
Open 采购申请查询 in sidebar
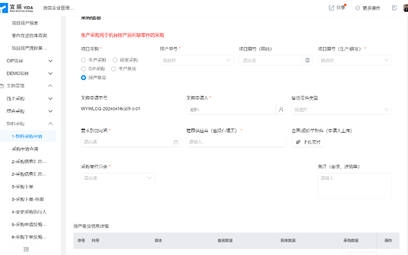(x=25, y=149)
